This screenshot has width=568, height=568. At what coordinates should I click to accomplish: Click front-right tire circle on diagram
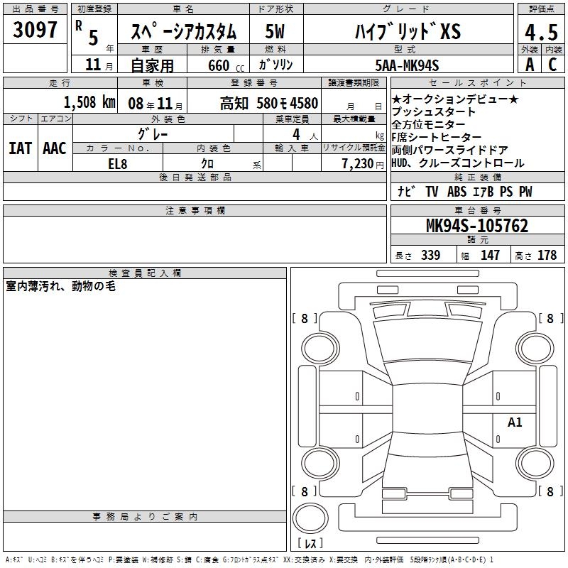(535, 349)
